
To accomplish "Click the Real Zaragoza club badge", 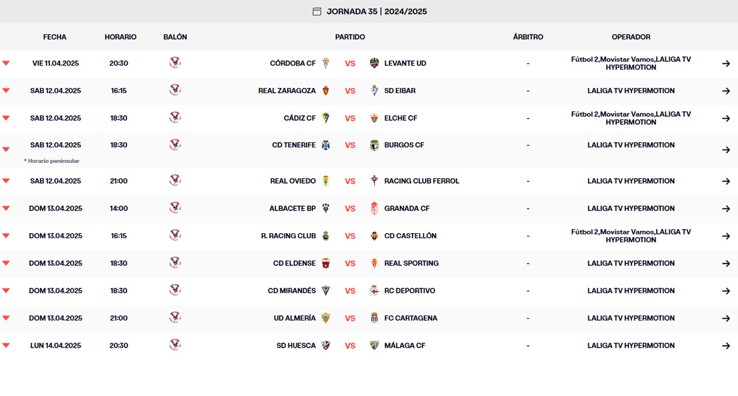I will coord(326,91).
